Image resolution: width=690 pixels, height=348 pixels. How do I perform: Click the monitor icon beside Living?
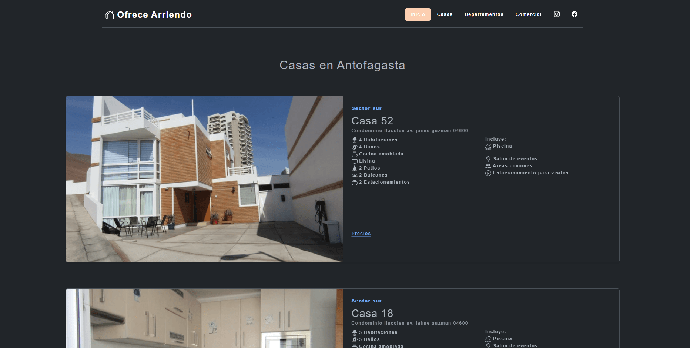click(354, 161)
